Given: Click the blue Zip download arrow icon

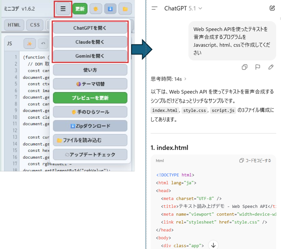Looking at the screenshot, I should pyautogui.click(x=110, y=8).
